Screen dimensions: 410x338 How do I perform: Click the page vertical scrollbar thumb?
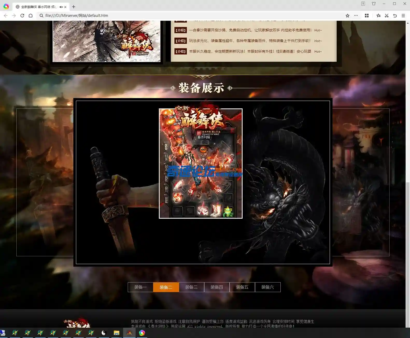[x=408, y=254]
